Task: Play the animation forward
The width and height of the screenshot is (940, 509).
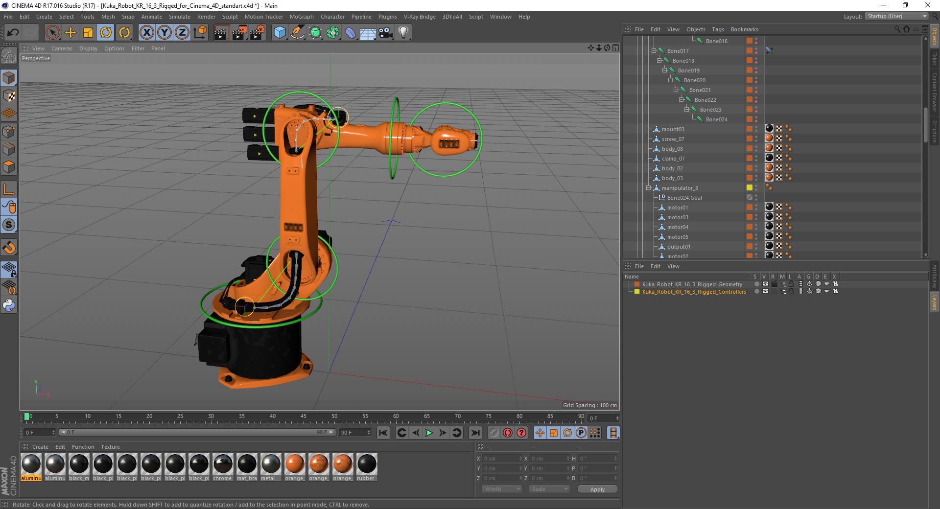Action: coord(429,433)
